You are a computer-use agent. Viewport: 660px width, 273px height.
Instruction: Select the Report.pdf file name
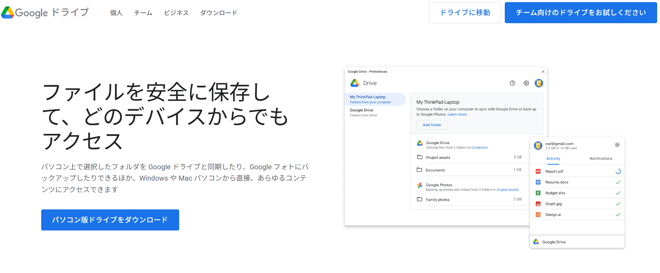(554, 172)
